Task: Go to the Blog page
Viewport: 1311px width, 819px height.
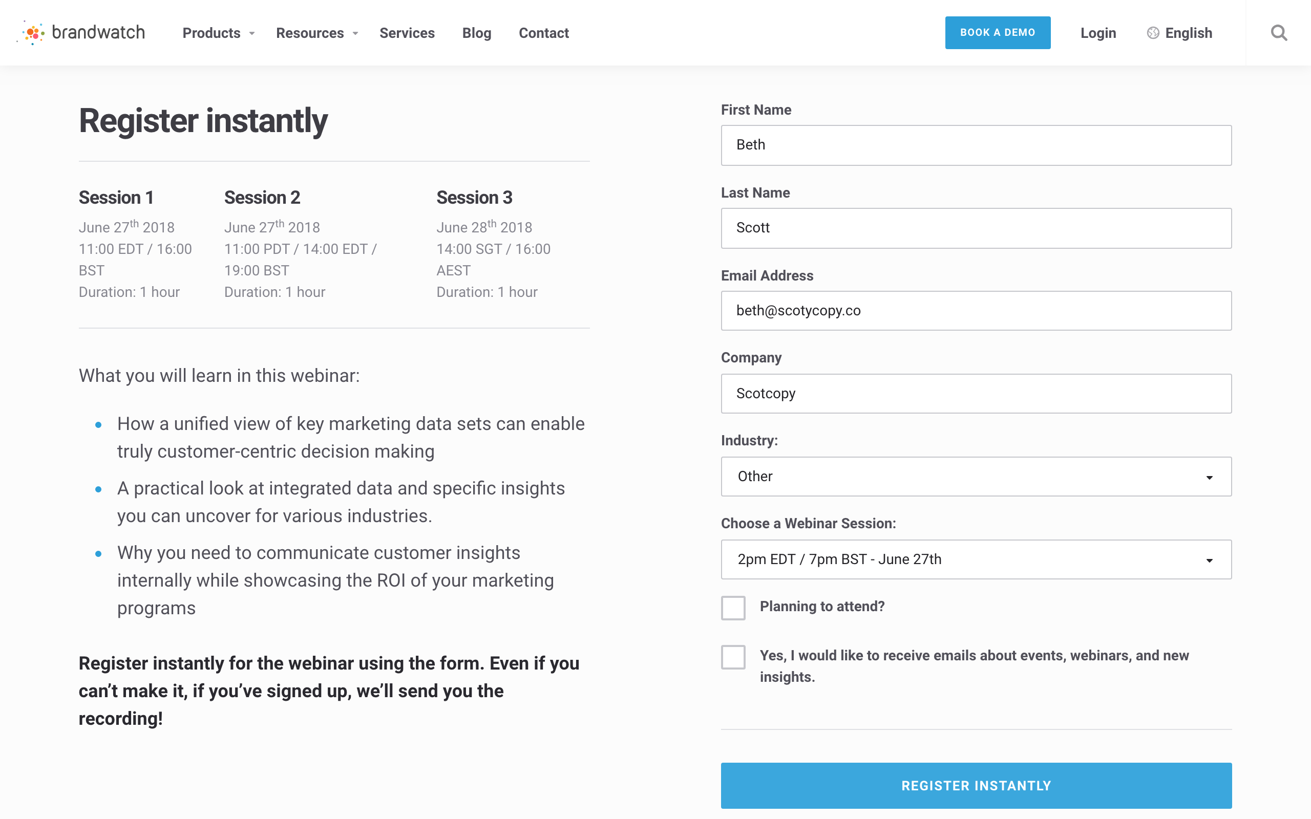Action: click(x=476, y=33)
